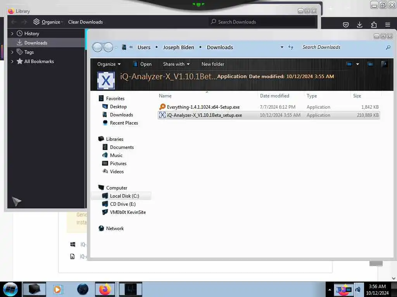
Task: Click Explorer forward navigation button
Action: 109,47
